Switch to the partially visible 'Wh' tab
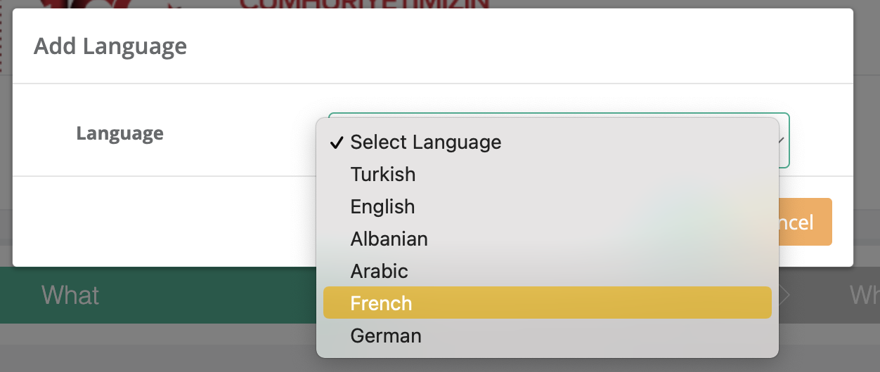 pos(865,295)
